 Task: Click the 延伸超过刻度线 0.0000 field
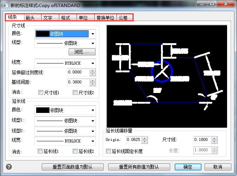(x=79, y=72)
